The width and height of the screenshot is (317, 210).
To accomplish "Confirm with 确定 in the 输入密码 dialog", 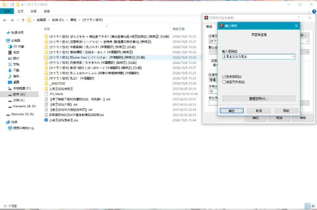I will (232, 111).
